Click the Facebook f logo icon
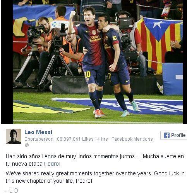Viewport: 187px width, 194px height. [167, 135]
